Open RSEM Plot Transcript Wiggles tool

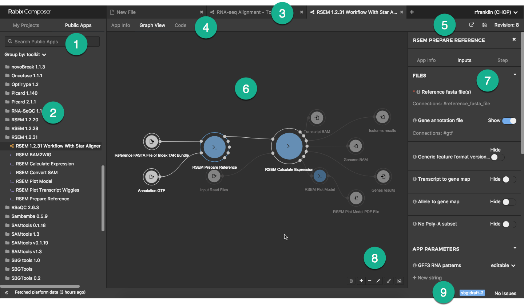(x=48, y=190)
